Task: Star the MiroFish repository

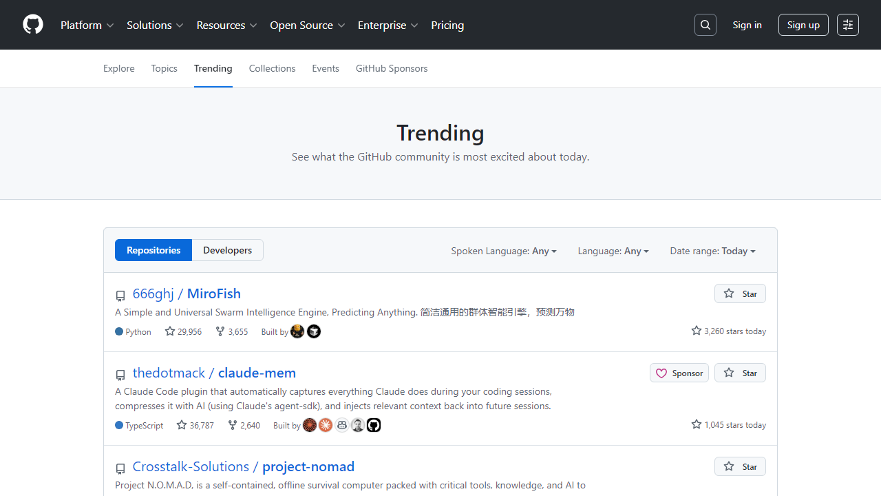Action: pos(740,293)
